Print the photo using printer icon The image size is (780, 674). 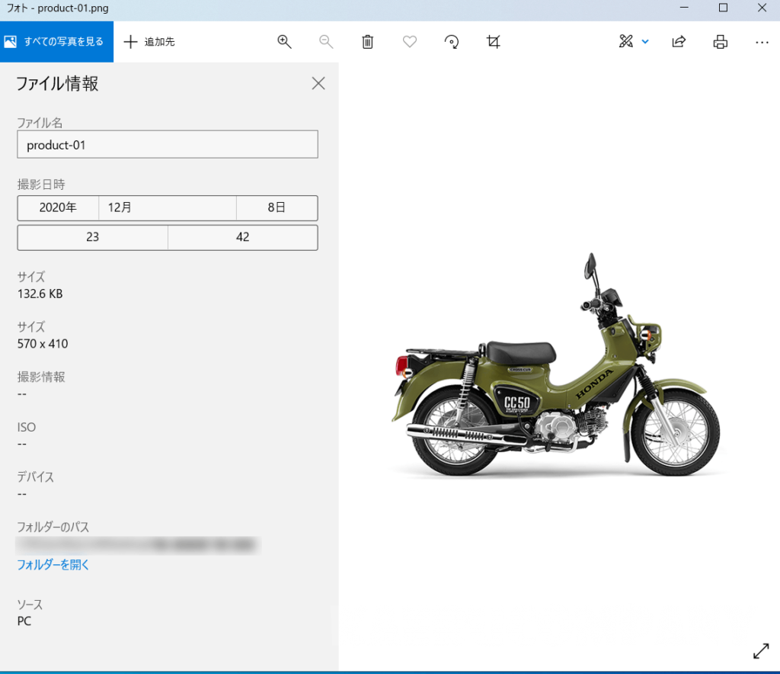720,42
